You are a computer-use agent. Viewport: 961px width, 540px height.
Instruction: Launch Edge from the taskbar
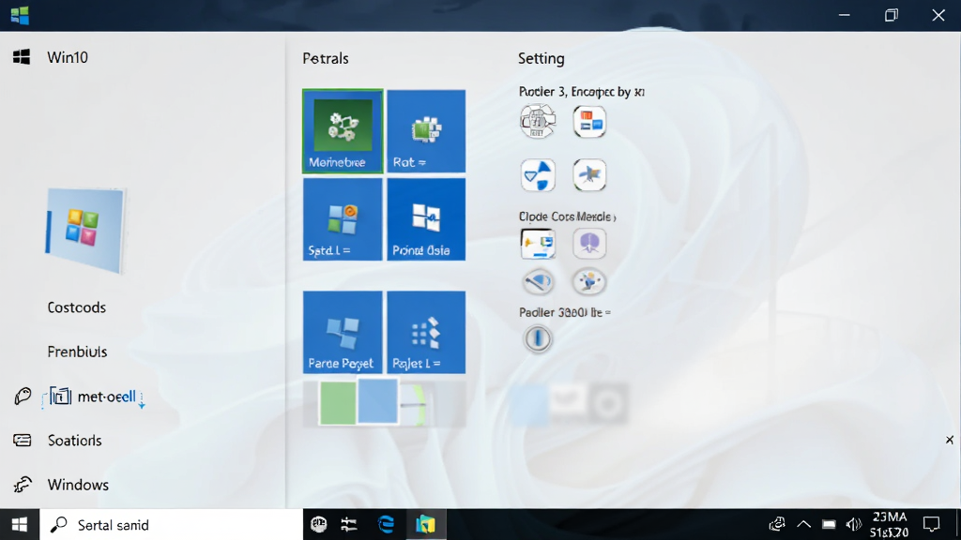386,524
